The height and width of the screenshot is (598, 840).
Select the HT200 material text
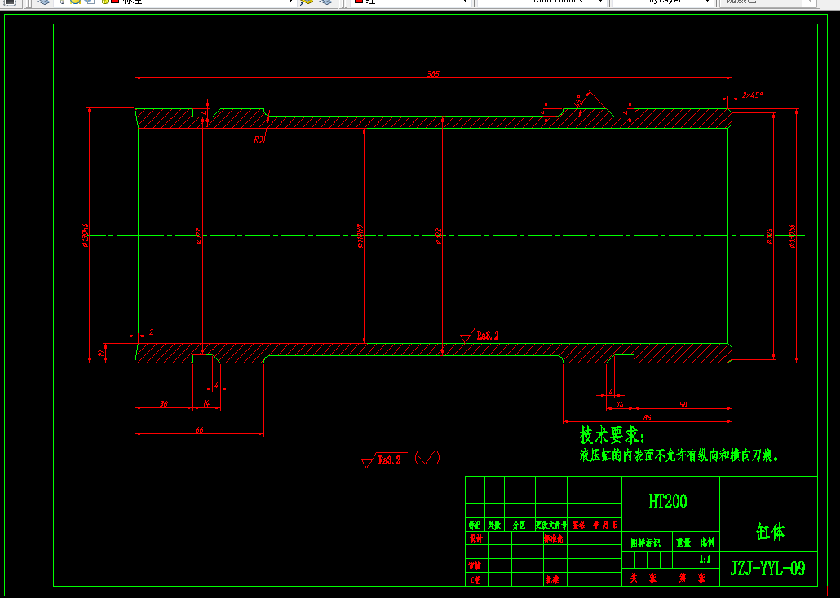[x=667, y=502]
